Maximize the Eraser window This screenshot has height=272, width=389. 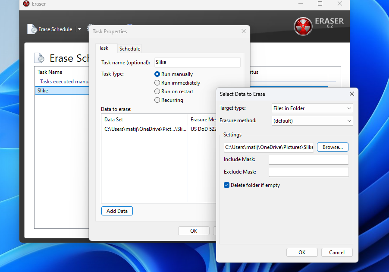click(320, 3)
